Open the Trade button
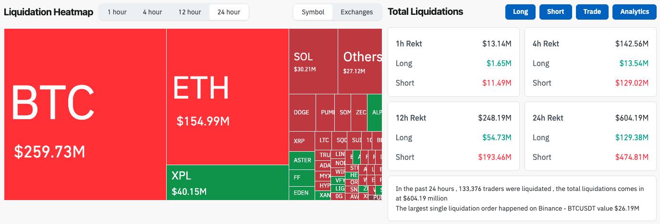The width and height of the screenshot is (660, 224). coord(592,12)
